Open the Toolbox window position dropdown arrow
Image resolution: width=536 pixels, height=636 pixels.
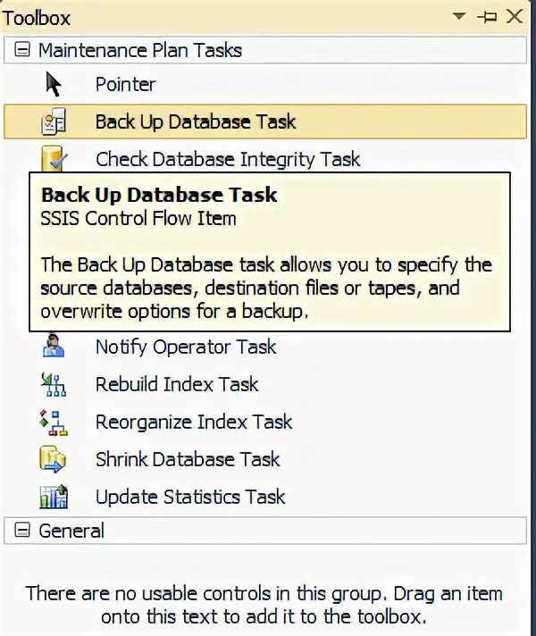[x=460, y=17]
